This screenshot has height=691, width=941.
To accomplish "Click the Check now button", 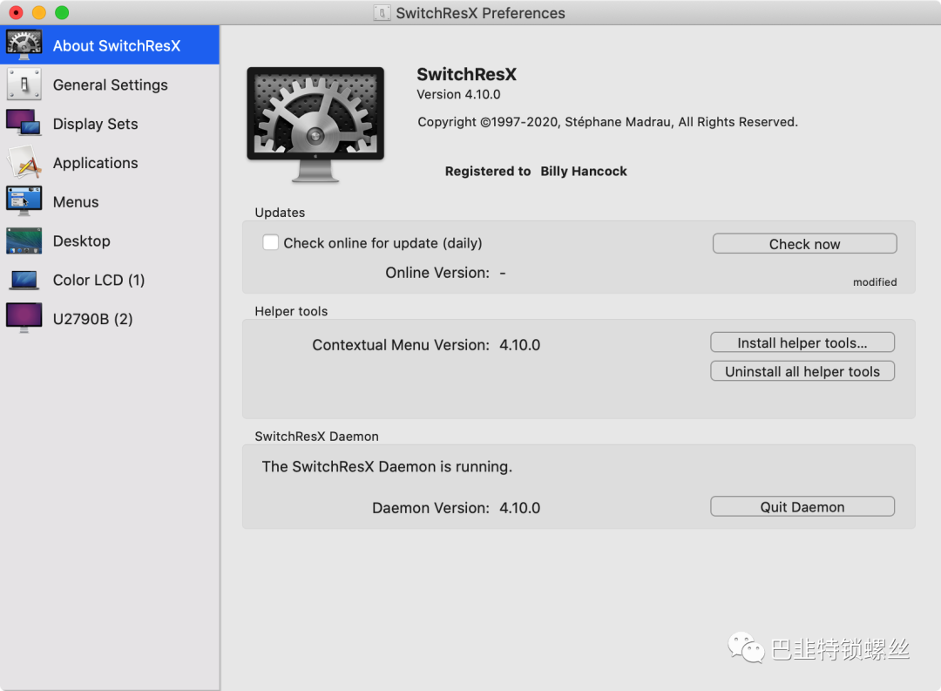I will (804, 244).
